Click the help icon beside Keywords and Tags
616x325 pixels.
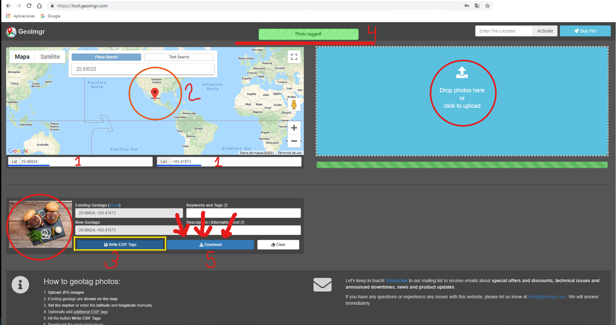pos(226,205)
